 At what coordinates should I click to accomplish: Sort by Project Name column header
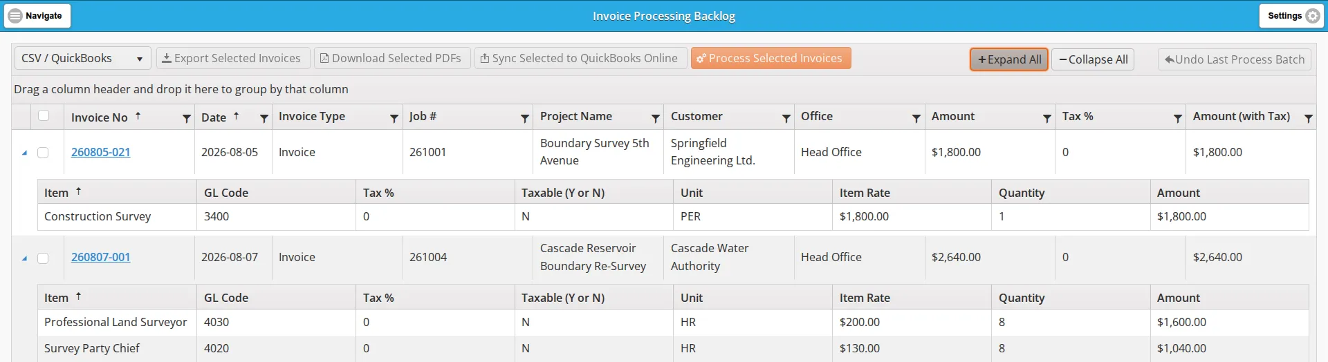(x=576, y=116)
